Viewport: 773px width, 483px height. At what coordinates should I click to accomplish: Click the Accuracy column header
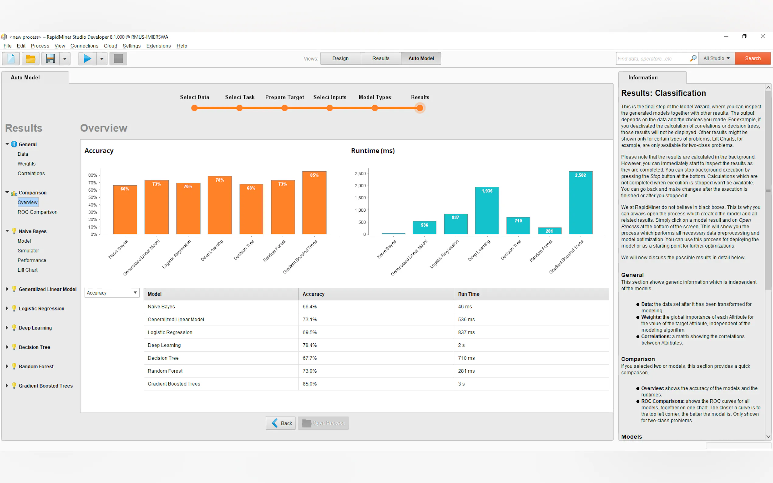tap(376, 294)
